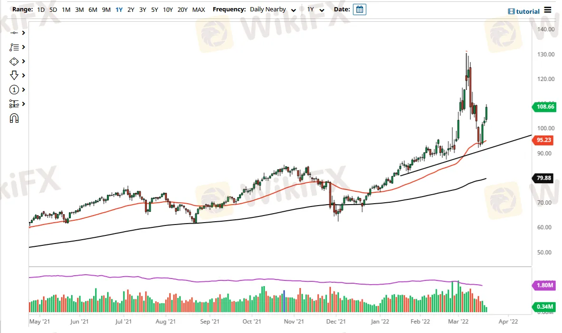
Task: Click the 108.66 current price label
Action: click(543, 107)
